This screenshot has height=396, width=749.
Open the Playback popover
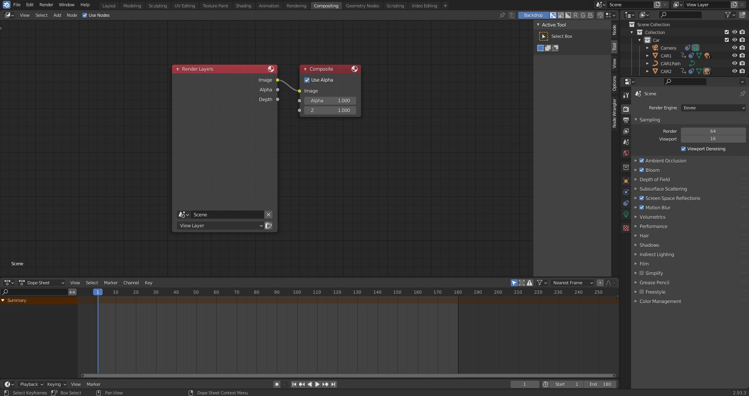click(x=31, y=384)
